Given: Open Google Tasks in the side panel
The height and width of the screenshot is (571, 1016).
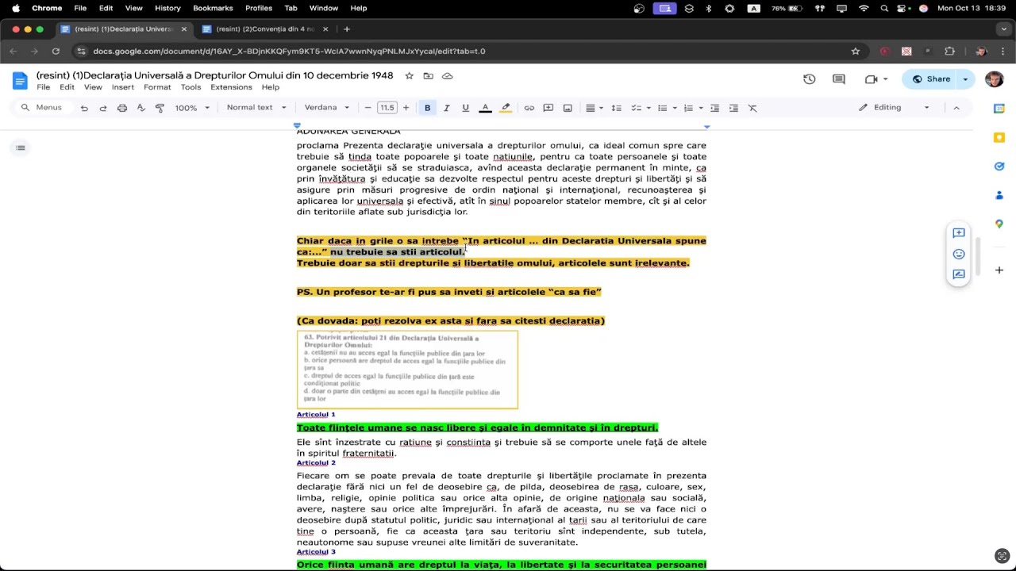Looking at the screenshot, I should point(999,166).
